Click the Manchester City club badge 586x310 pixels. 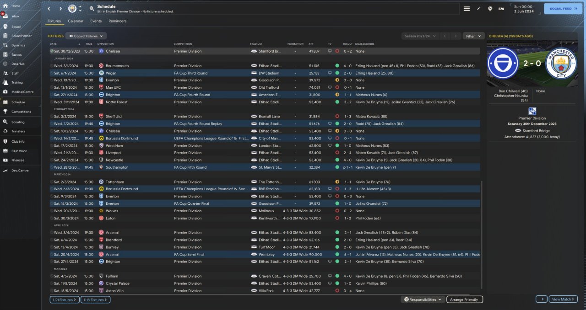[x=72, y=9]
